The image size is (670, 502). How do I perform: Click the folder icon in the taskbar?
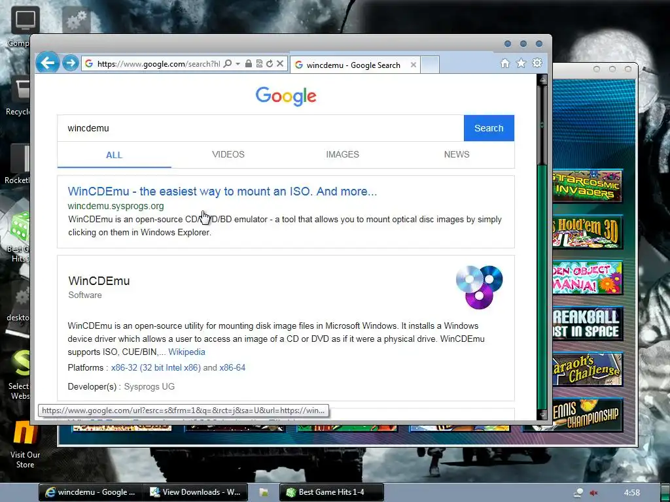pyautogui.click(x=264, y=492)
